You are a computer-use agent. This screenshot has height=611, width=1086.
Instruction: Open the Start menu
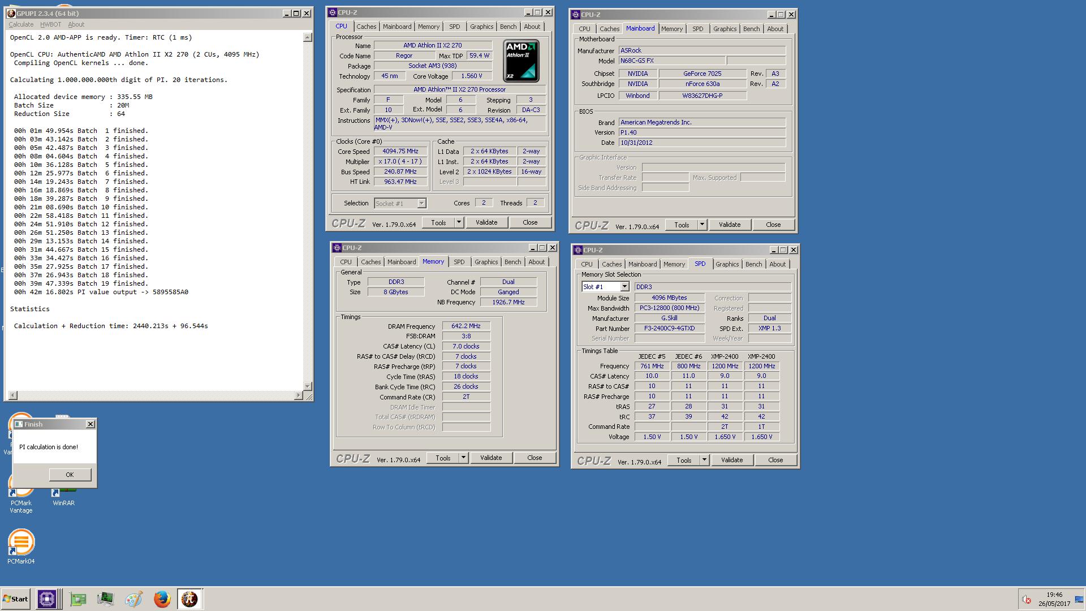click(15, 599)
